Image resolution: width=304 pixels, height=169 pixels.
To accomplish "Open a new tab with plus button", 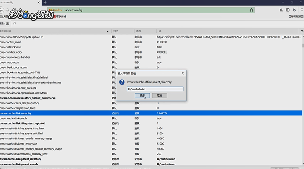I will (x=45, y=3).
